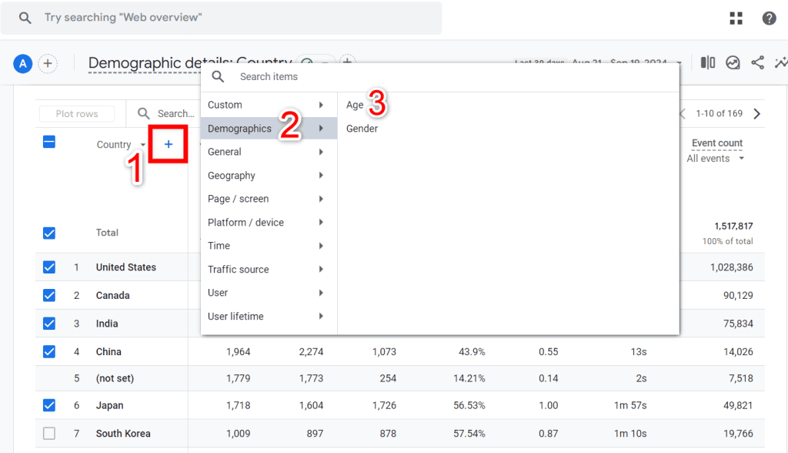The width and height of the screenshot is (788, 453).
Task: Select Age from Demographics submenu
Action: point(355,106)
